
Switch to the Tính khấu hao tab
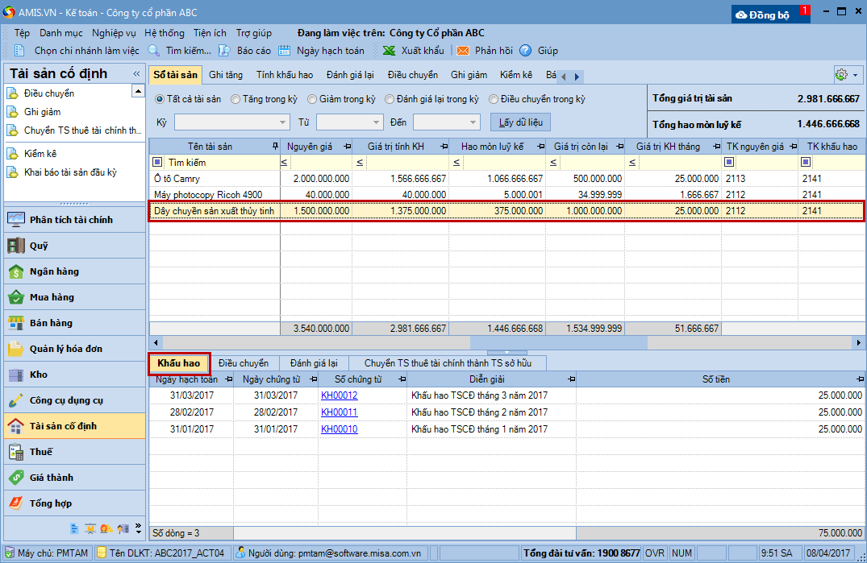(x=285, y=75)
